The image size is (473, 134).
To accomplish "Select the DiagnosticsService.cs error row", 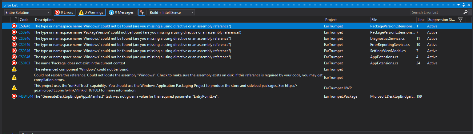I will click(185, 39).
